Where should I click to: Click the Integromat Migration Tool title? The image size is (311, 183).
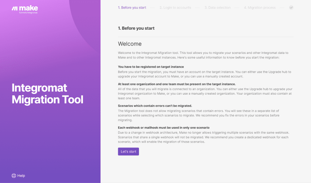(47, 94)
